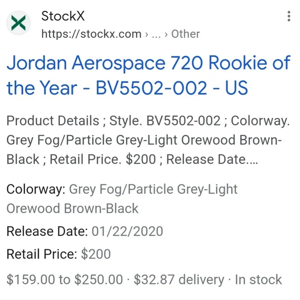Click the 01/22/2020 release date value
Viewport: 300px width, 300px height.
click(x=127, y=231)
